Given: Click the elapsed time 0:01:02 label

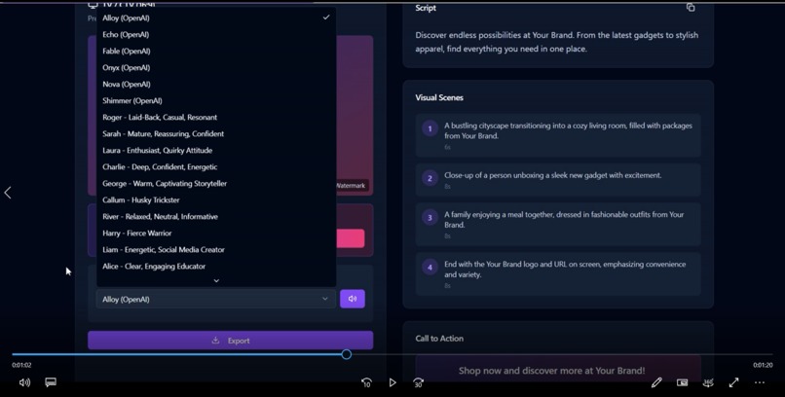Looking at the screenshot, I should pos(21,365).
